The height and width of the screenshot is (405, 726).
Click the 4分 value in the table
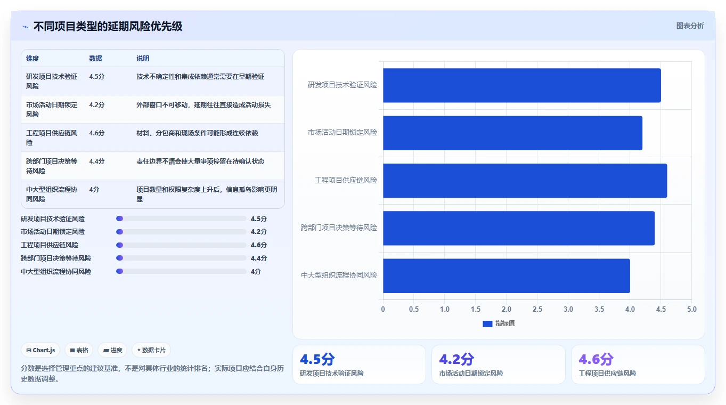pyautogui.click(x=94, y=190)
